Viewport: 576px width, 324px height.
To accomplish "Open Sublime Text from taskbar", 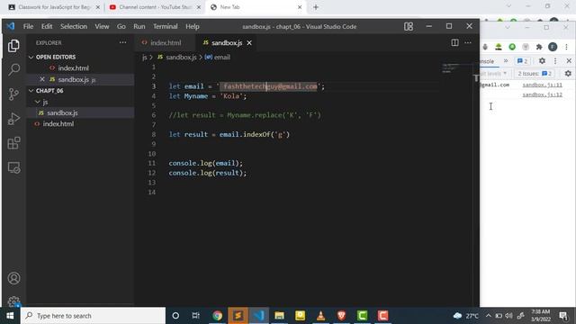I will coord(238,316).
